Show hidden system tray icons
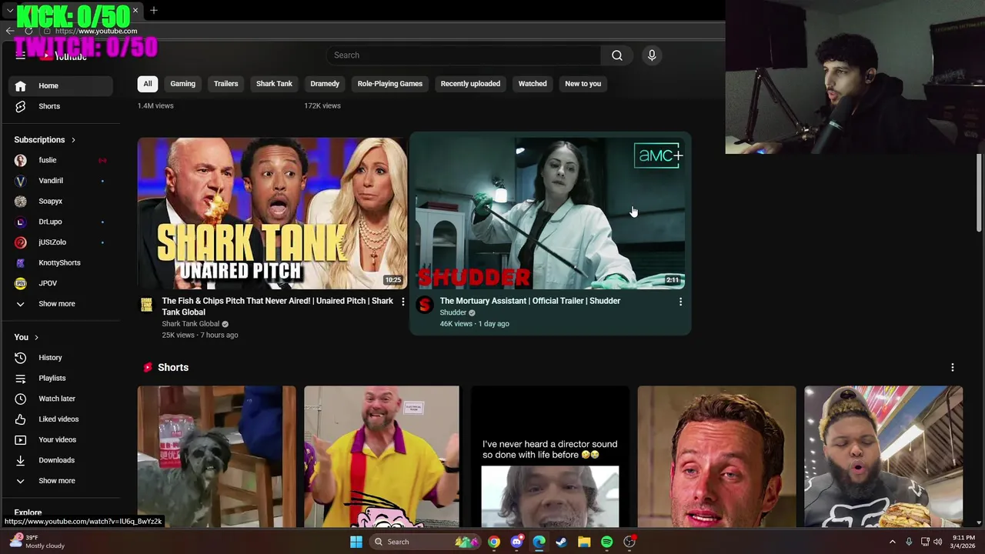Viewport: 985px width, 554px height. pos(893,542)
